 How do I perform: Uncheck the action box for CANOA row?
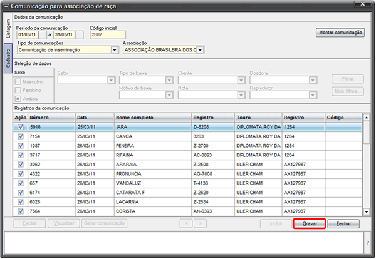tap(21, 136)
